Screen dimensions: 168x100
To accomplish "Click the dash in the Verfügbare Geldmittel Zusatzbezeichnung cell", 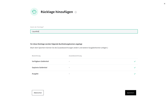I will coord(69,61).
